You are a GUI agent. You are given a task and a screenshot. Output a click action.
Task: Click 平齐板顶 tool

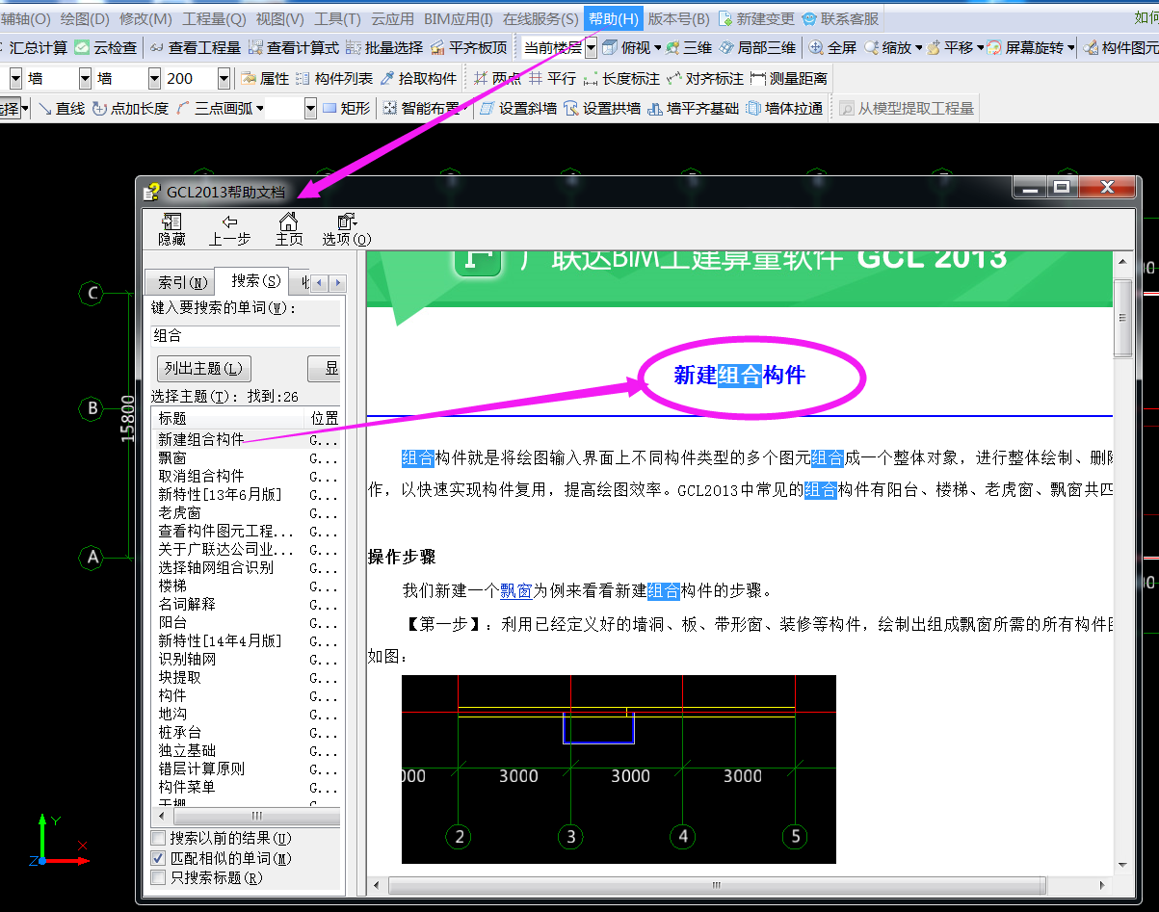(468, 47)
